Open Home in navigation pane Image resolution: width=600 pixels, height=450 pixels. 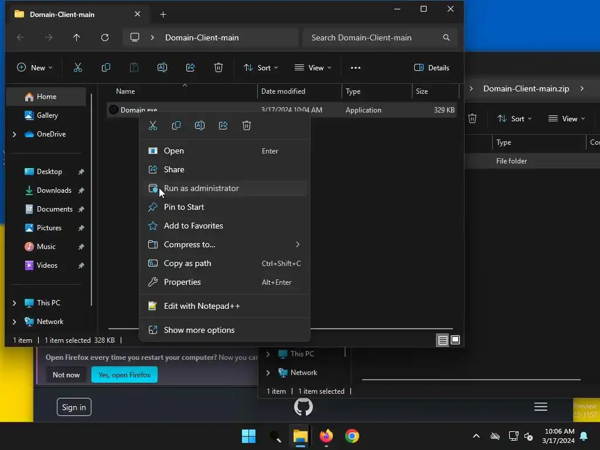[x=46, y=97]
